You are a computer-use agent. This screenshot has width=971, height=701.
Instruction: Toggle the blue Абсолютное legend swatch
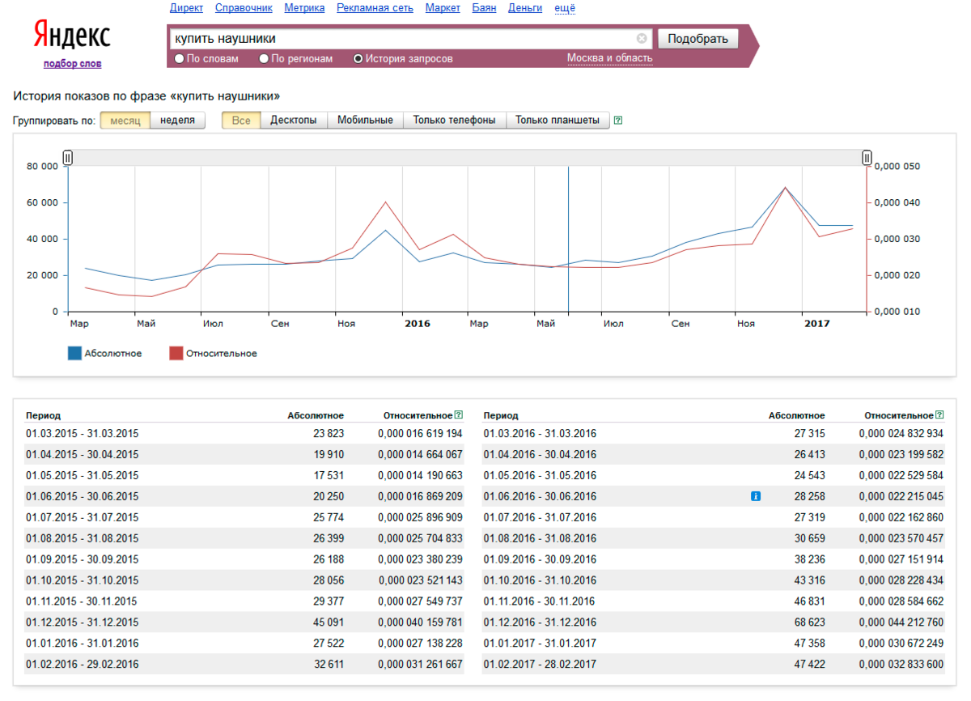point(75,353)
